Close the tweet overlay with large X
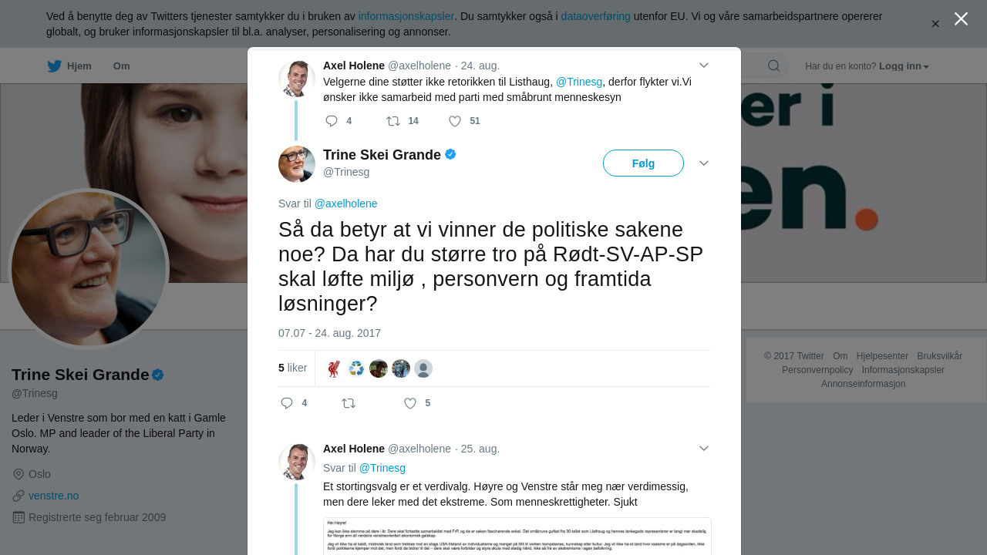This screenshot has height=555, width=987. click(961, 18)
